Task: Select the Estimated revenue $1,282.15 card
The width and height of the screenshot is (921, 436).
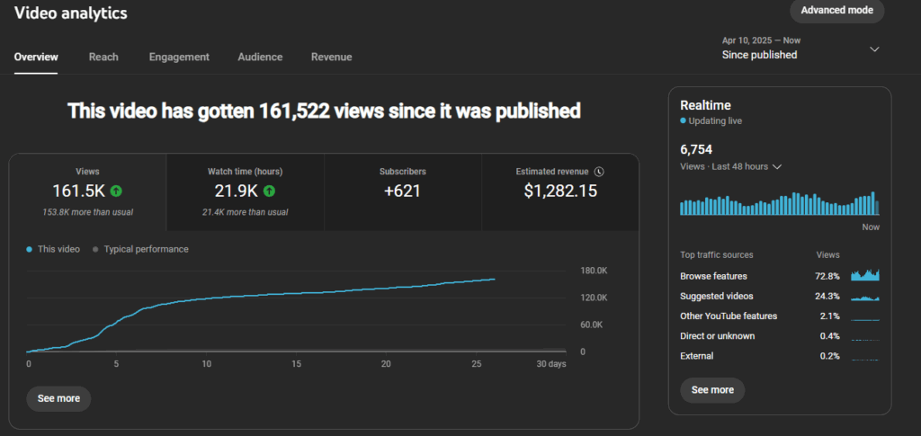Action: click(x=559, y=191)
